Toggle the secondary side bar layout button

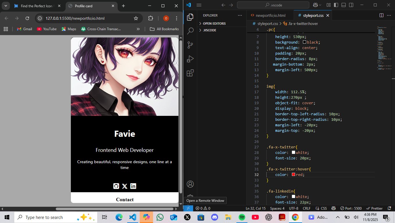(351, 5)
